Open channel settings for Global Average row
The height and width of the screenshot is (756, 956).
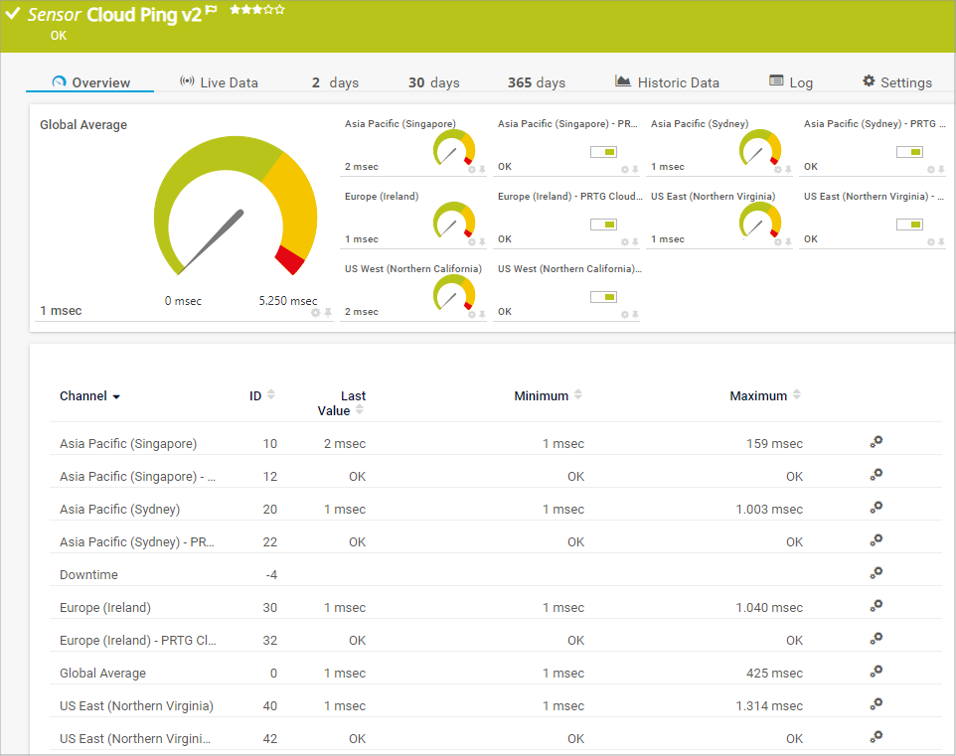pos(876,673)
